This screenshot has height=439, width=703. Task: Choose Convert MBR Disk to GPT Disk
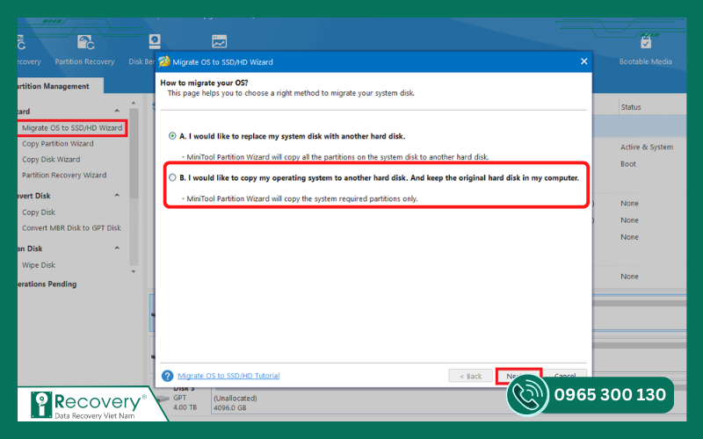tap(71, 227)
